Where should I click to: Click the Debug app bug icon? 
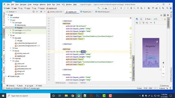131,8
